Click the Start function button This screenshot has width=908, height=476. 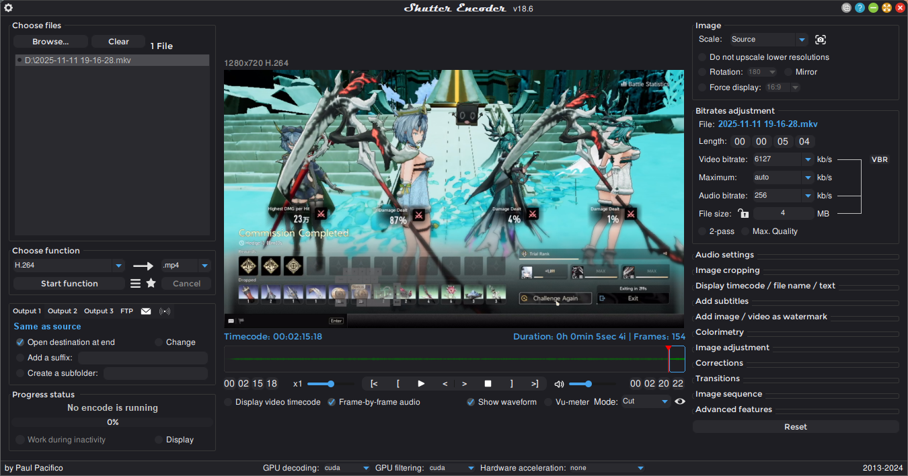pyautogui.click(x=69, y=284)
